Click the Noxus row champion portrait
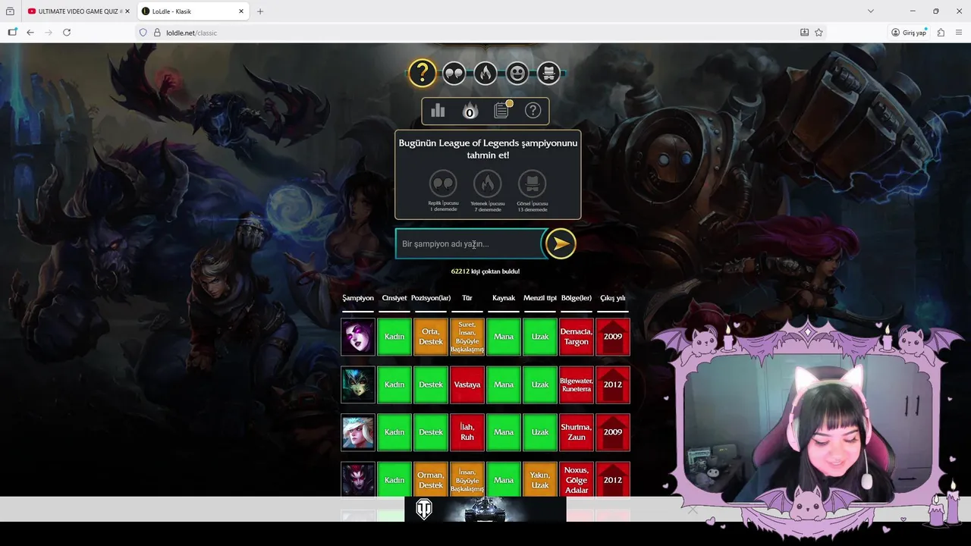The width and height of the screenshot is (971, 546). [358, 480]
